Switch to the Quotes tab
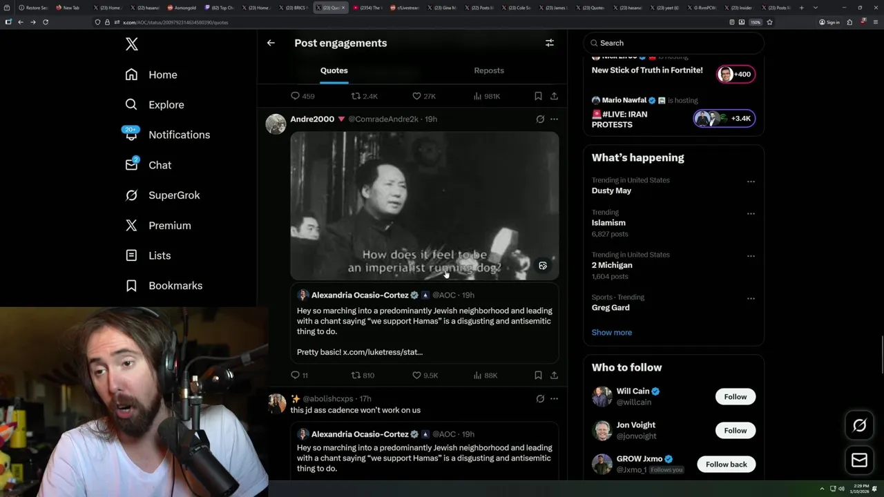The height and width of the screenshot is (497, 884). coord(334,70)
